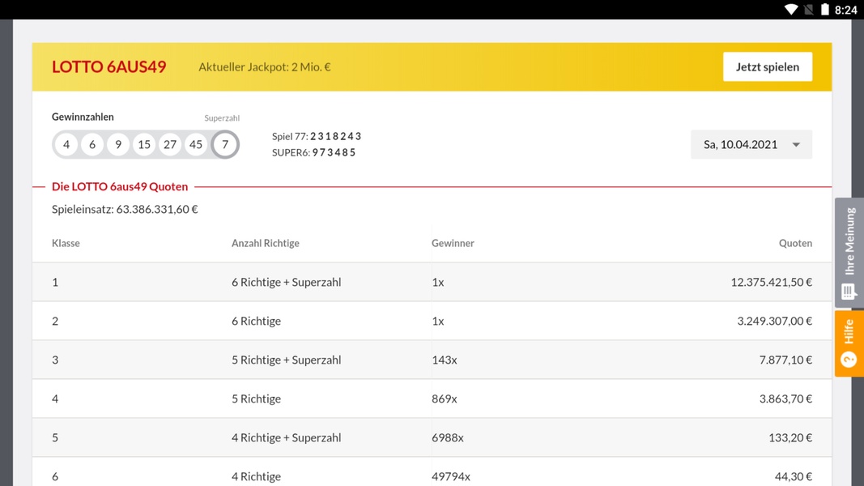Click the 44,30 € quote

pos(794,476)
